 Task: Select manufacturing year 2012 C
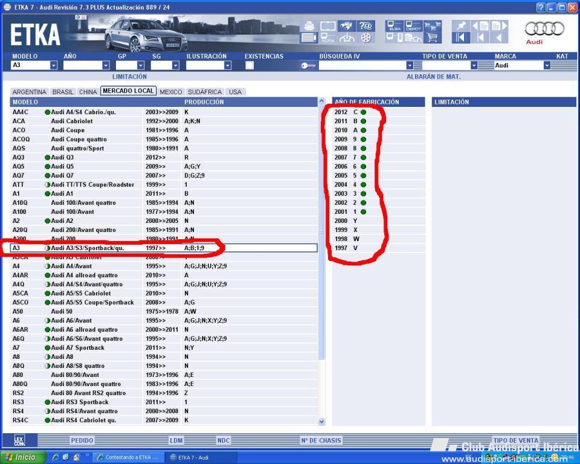click(x=378, y=112)
